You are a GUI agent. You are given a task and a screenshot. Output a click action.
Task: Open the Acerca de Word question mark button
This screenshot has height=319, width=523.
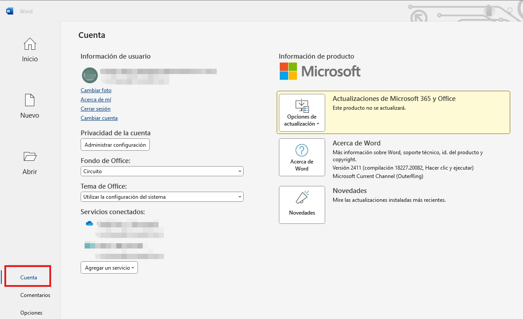coord(302,157)
